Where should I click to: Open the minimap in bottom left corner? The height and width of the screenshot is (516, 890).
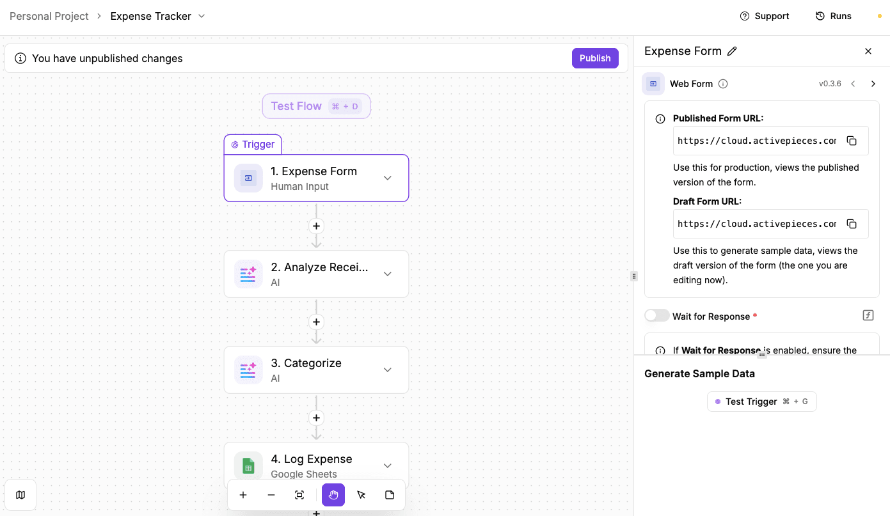20,494
